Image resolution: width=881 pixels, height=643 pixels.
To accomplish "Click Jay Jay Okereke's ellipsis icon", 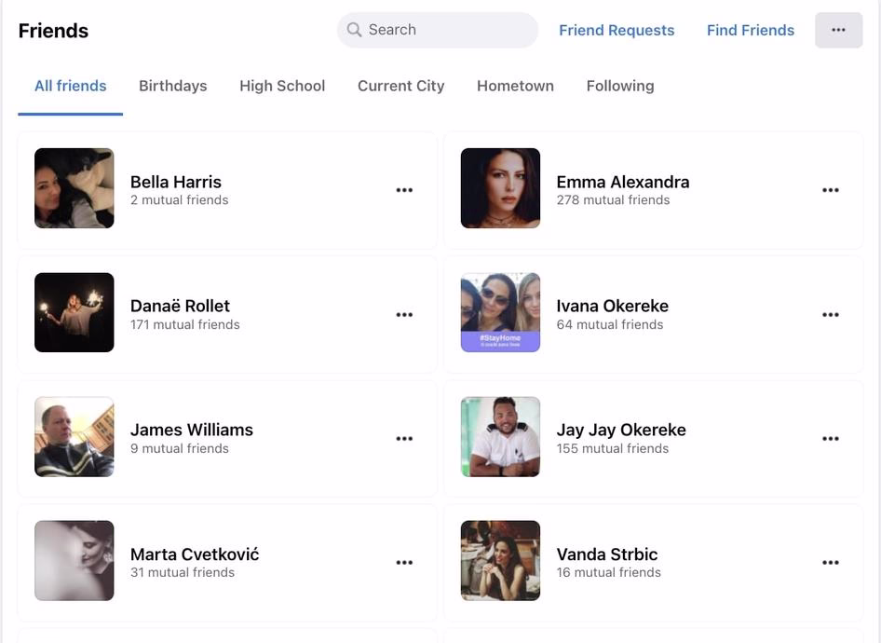I will tap(830, 438).
